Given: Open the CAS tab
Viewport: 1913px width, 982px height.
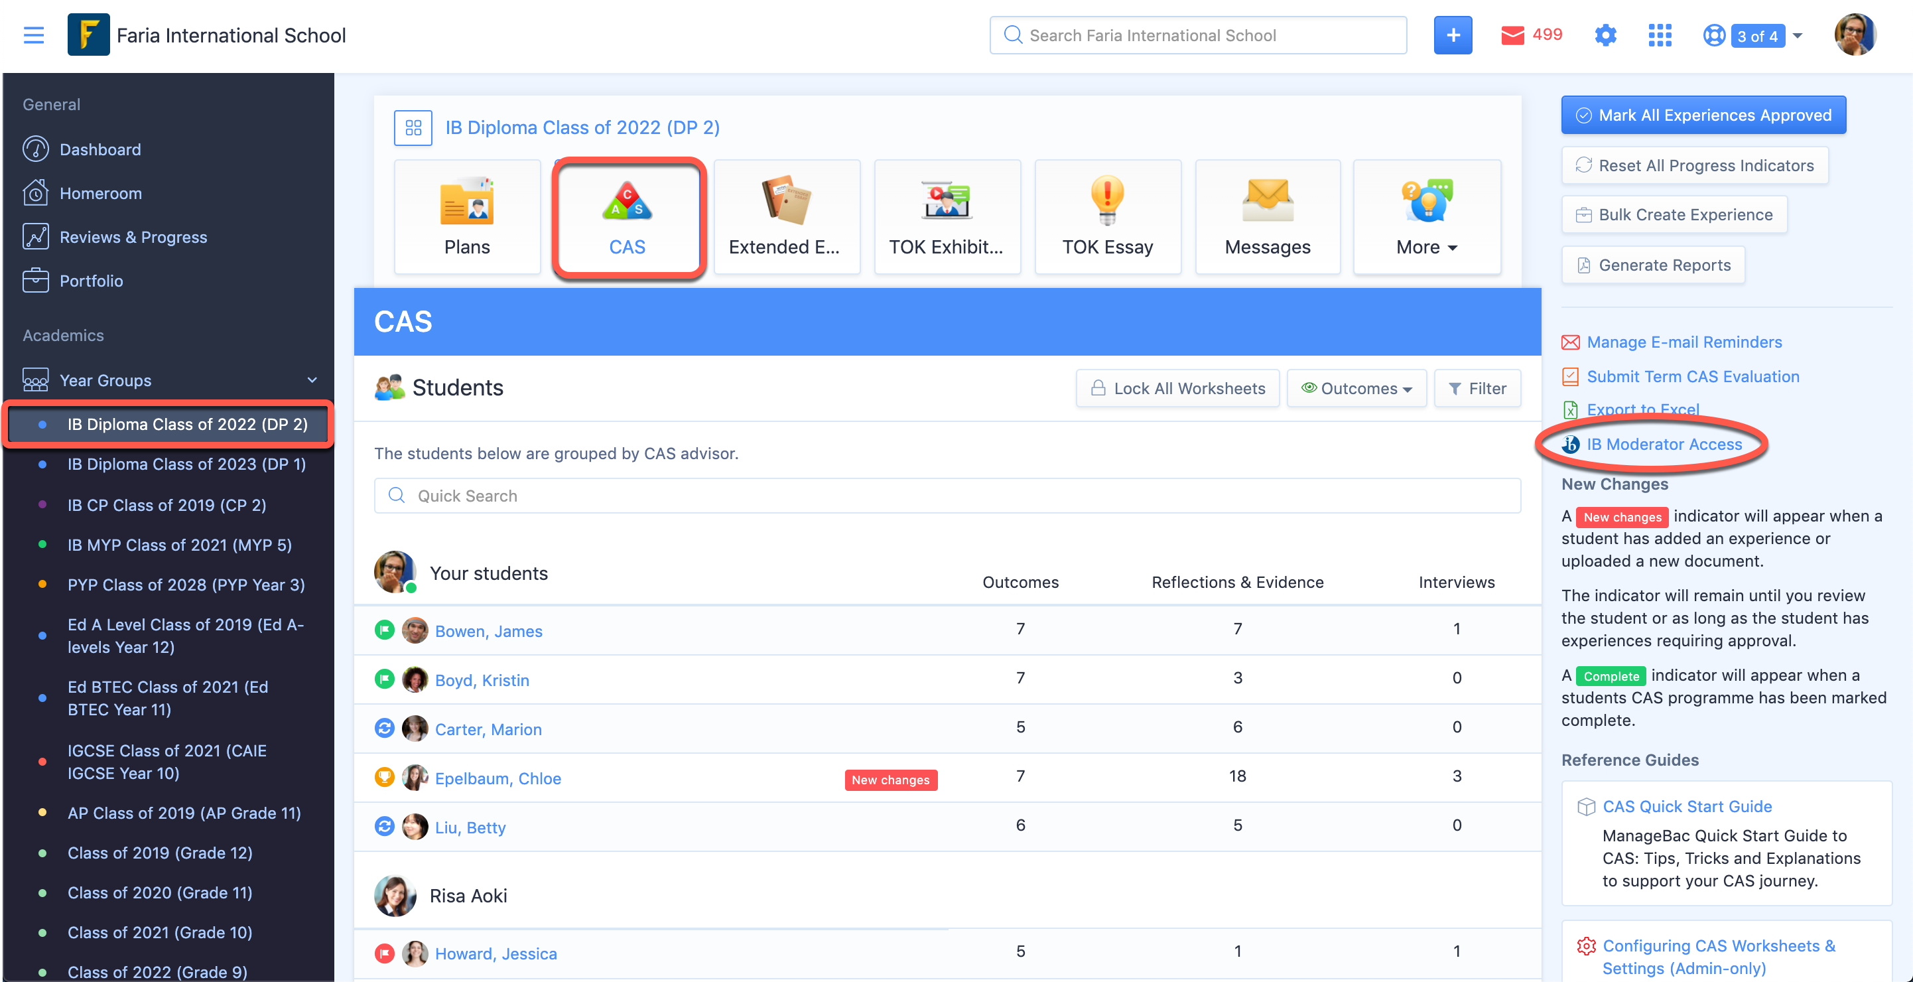Looking at the screenshot, I should [627, 217].
